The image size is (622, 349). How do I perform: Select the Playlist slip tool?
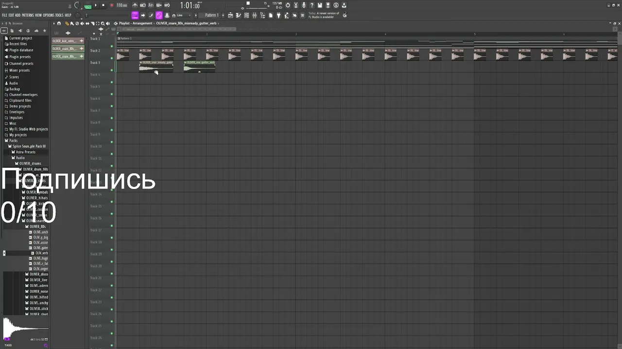(87, 23)
